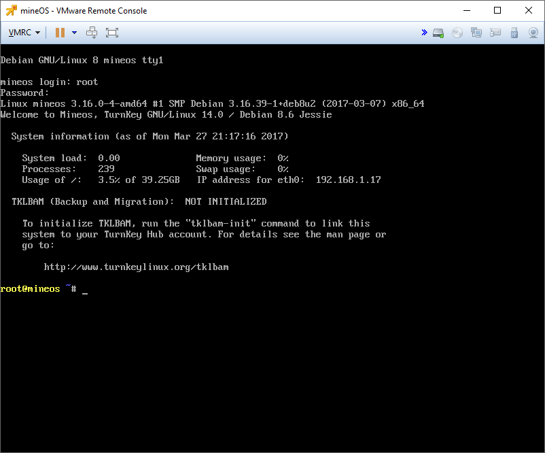This screenshot has height=453, width=545.
Task: Close the mineOS console window
Action: [529, 10]
